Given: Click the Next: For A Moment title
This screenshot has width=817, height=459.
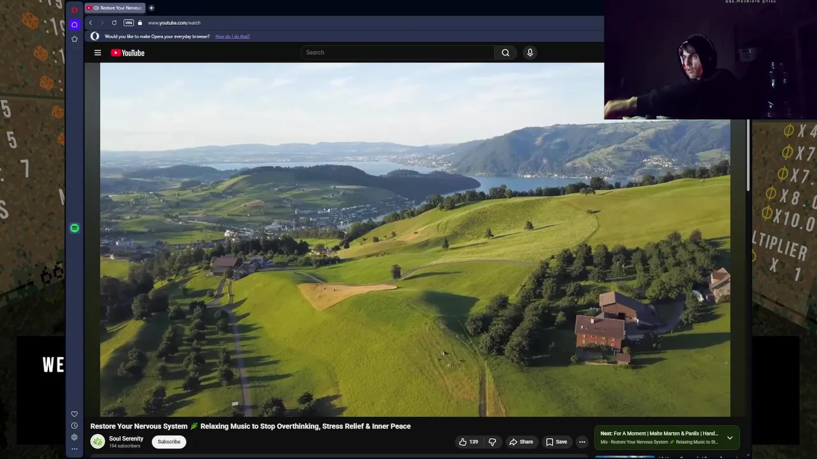Looking at the screenshot, I should pos(659,433).
